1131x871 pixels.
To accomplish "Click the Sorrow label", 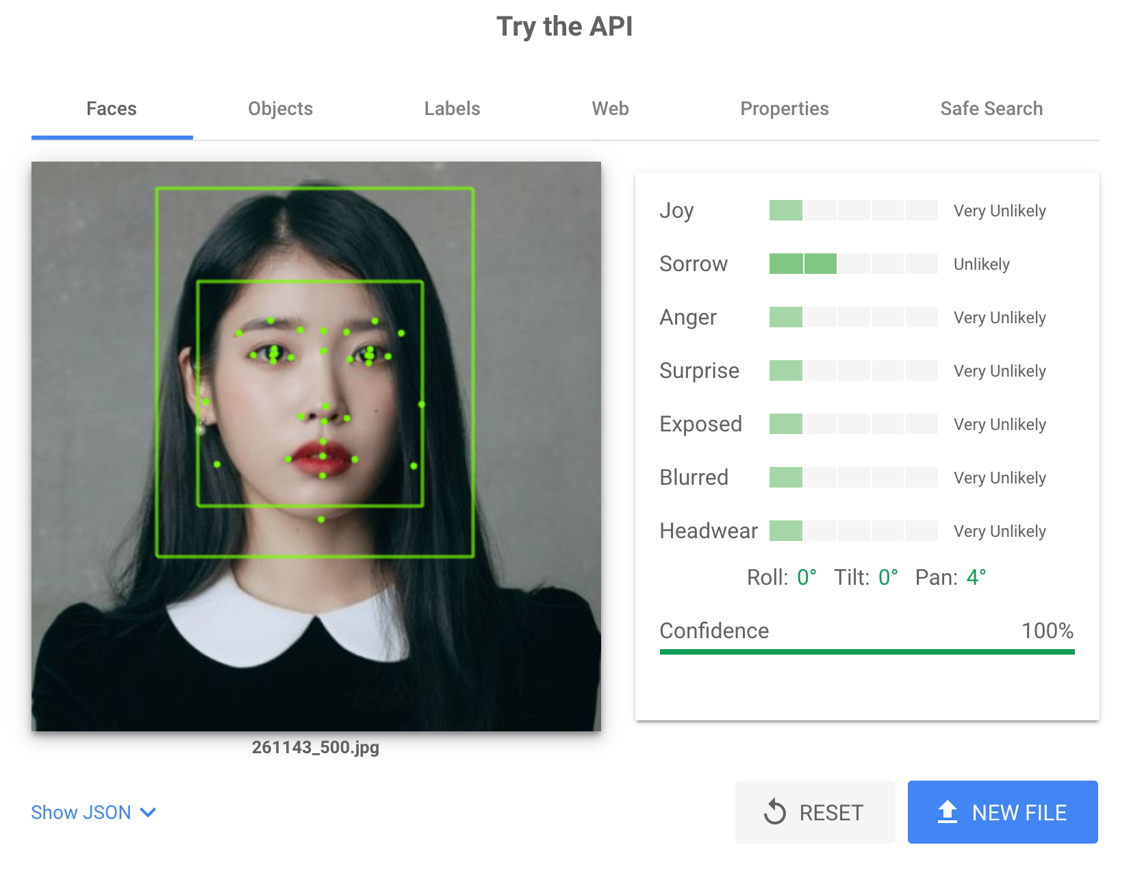I will pyautogui.click(x=694, y=264).
